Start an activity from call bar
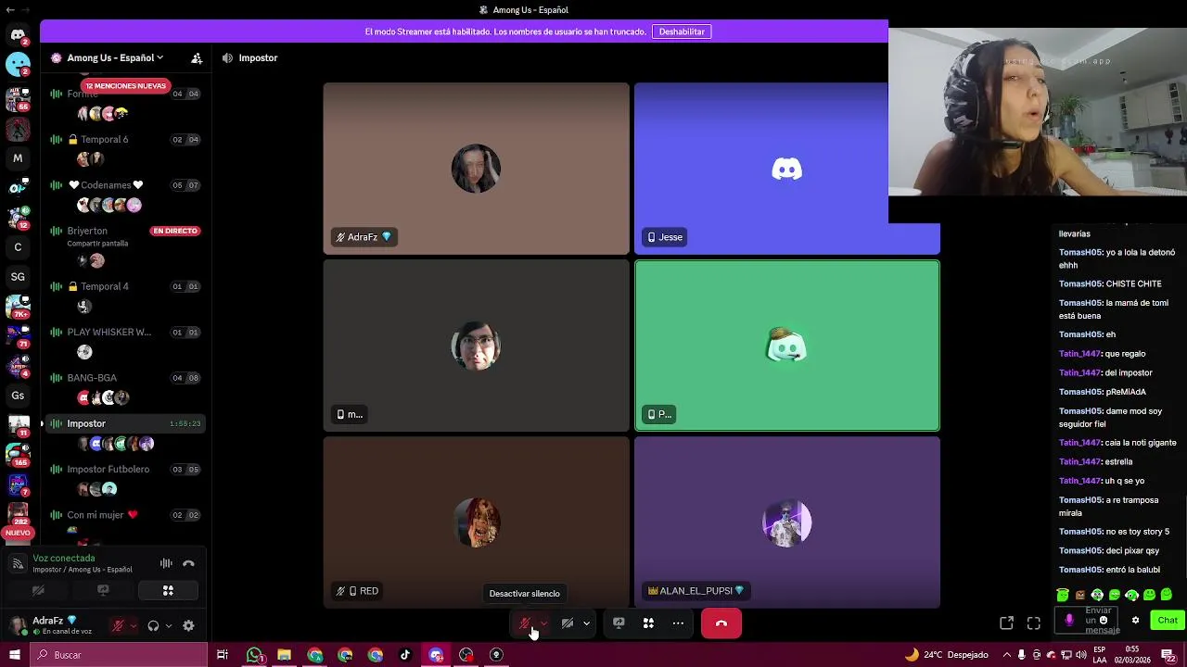The image size is (1187, 667). [648, 623]
